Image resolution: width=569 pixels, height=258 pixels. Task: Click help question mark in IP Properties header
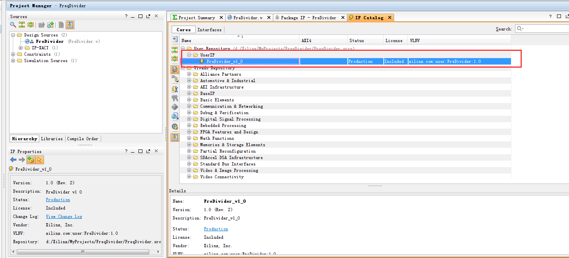[126, 151]
